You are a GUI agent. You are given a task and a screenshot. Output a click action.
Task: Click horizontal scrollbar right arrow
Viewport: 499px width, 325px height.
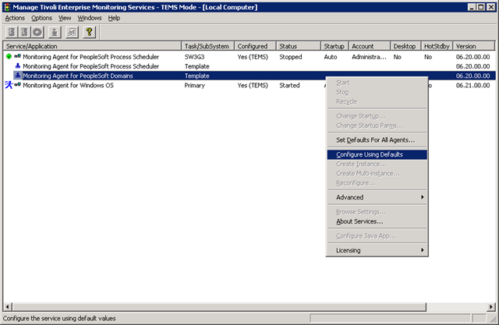[491, 307]
